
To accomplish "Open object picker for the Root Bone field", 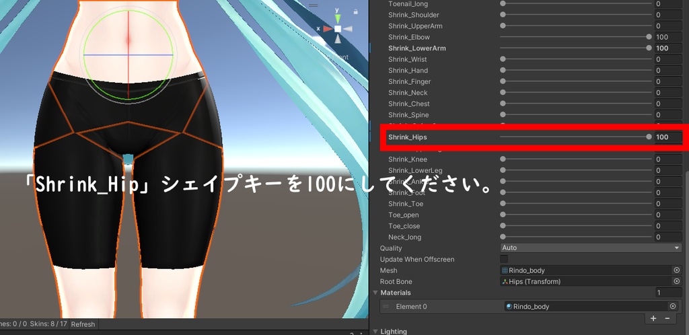I will (x=676, y=281).
